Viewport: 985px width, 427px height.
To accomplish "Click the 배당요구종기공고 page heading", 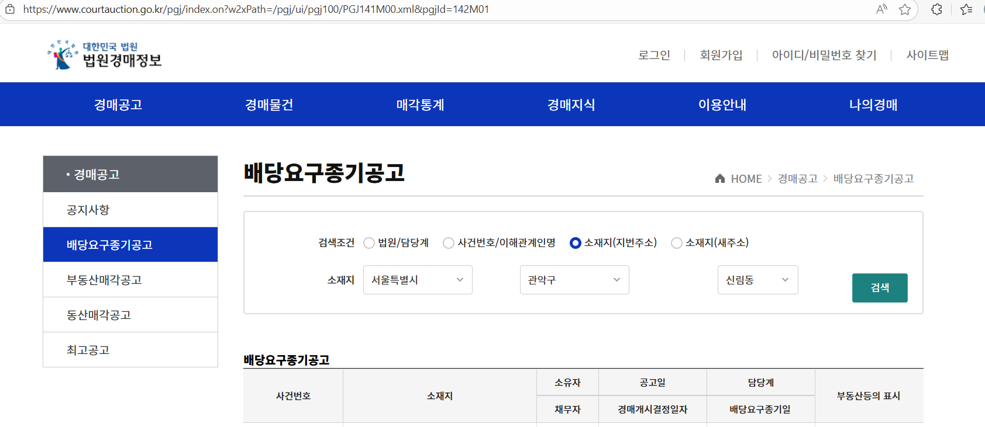I will [x=324, y=172].
